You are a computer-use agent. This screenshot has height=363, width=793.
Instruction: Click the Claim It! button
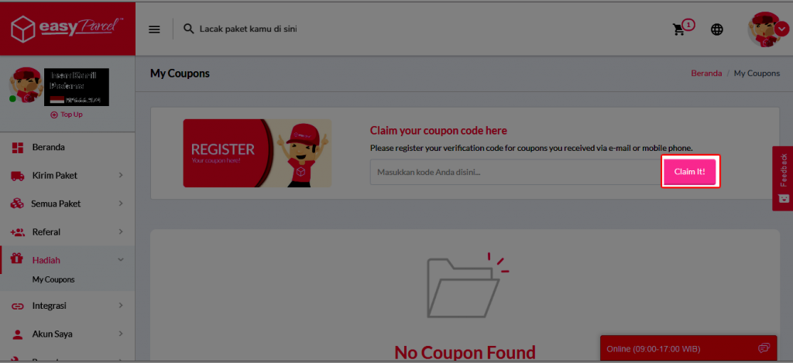point(690,172)
